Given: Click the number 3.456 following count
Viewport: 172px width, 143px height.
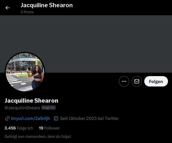Looking at the screenshot, I should [10, 128].
